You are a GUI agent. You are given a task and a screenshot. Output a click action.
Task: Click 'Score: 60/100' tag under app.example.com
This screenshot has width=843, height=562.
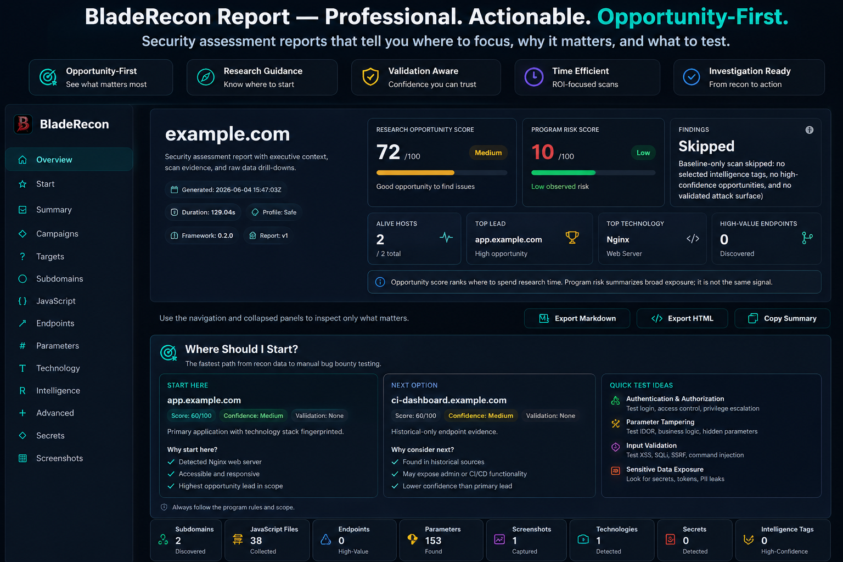click(191, 416)
